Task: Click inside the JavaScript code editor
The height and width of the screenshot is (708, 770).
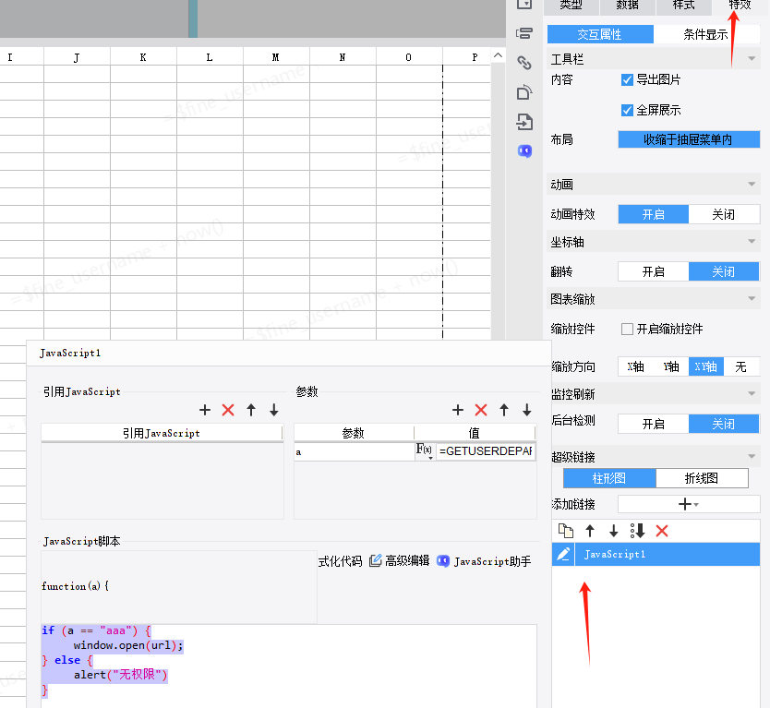Action: 289,666
